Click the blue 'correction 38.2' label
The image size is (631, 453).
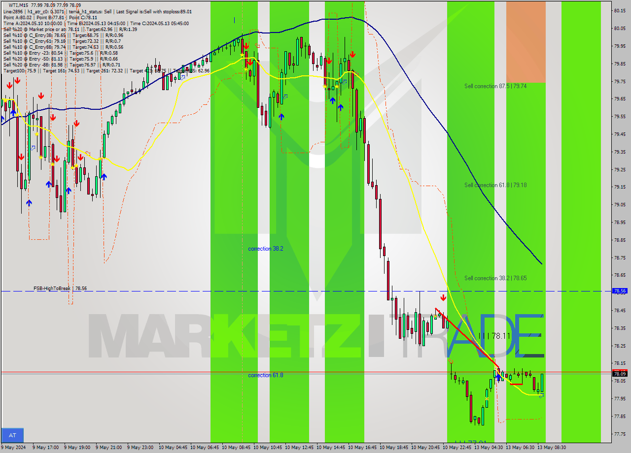[266, 249]
